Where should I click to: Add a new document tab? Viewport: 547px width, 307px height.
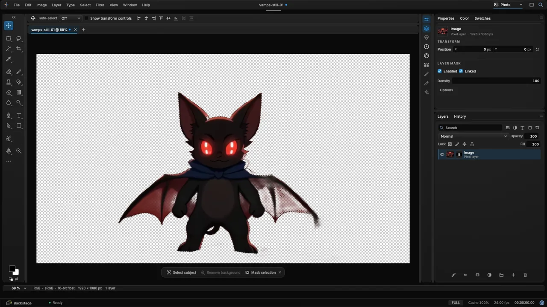(83, 30)
